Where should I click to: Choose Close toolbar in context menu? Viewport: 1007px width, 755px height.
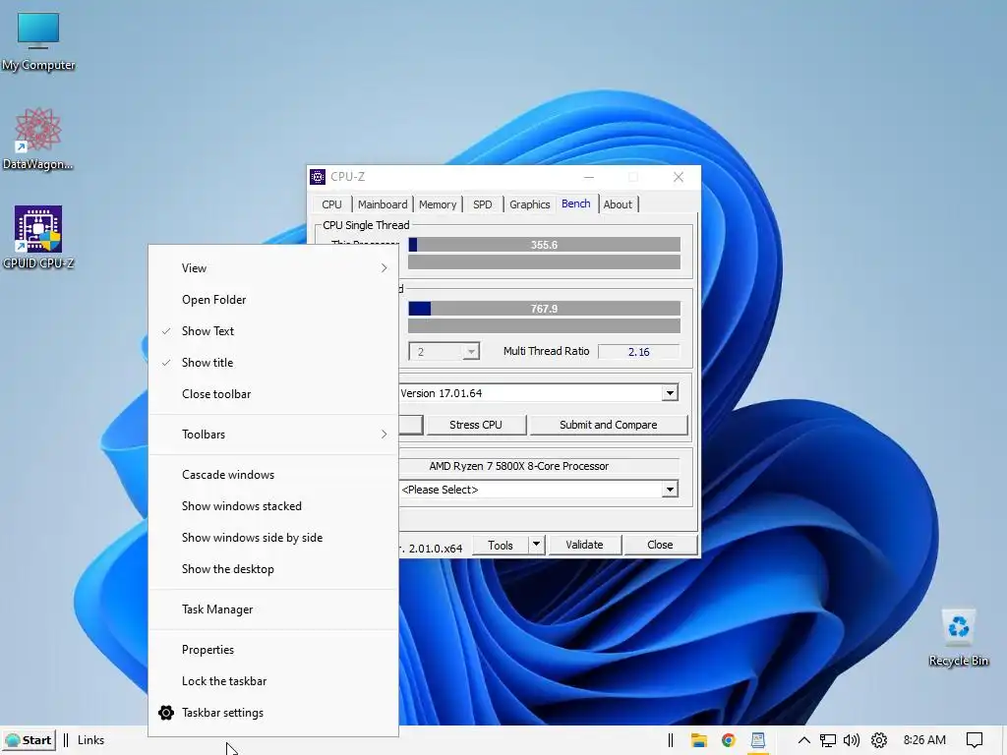click(273, 394)
